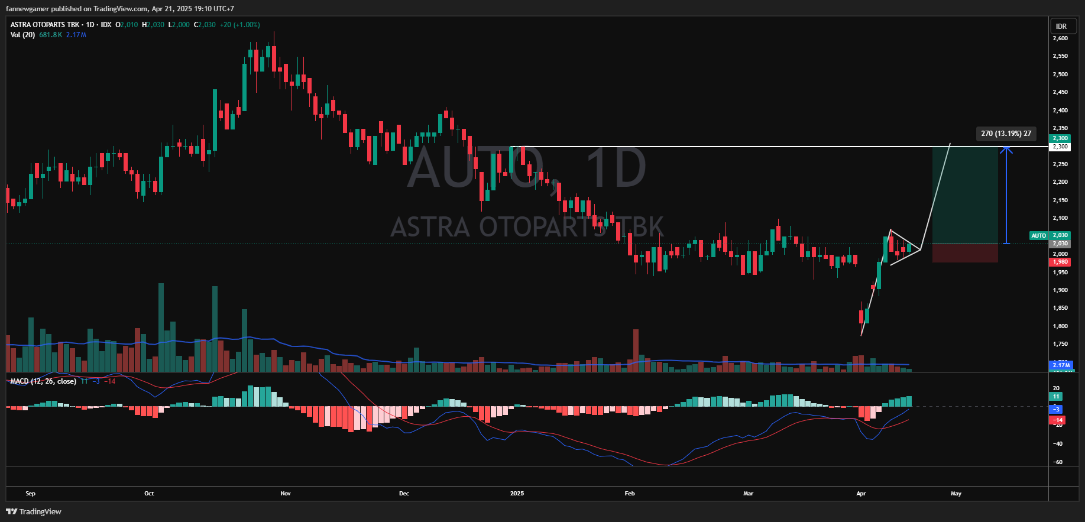This screenshot has width=1085, height=522.
Task: Click the red -14 tag on MACD axis
Action: point(1057,420)
